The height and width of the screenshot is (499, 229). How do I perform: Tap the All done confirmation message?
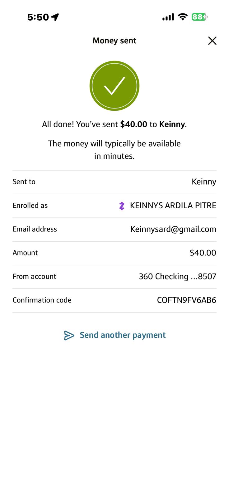[x=115, y=124]
